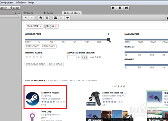Open the wish list heart icon
Viewport: 168px width, 121px height.
pyautogui.click(x=68, y=18)
